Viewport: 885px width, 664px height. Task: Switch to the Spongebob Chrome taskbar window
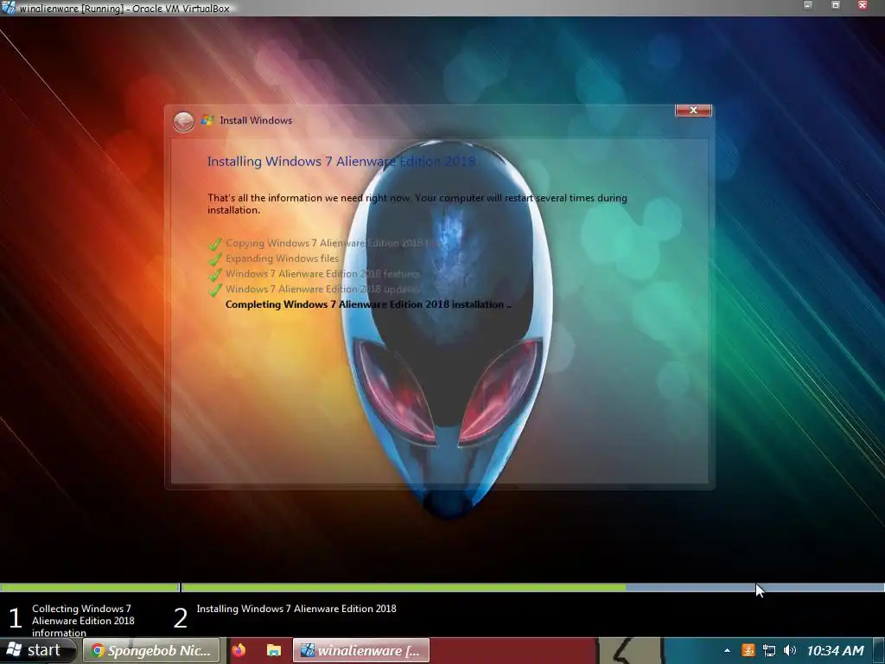(x=151, y=650)
